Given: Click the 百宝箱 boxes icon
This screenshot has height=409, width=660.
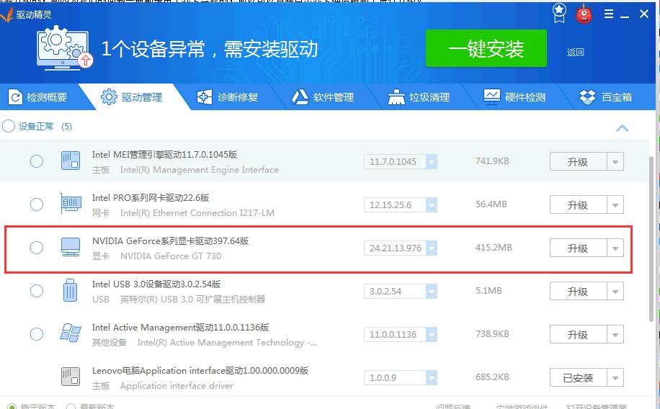Looking at the screenshot, I should click(x=588, y=97).
